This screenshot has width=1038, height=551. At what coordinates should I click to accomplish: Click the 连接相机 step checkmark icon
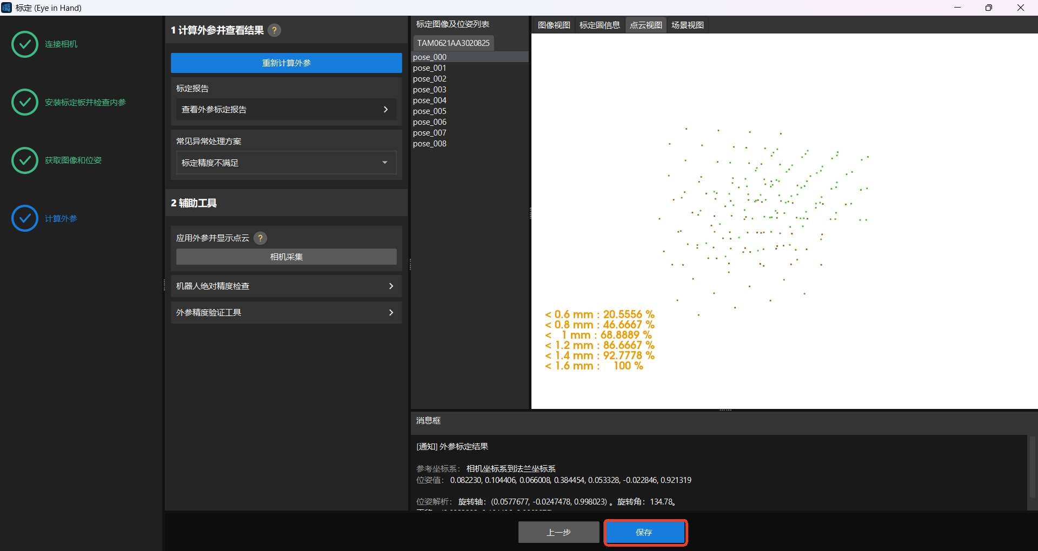(x=25, y=44)
